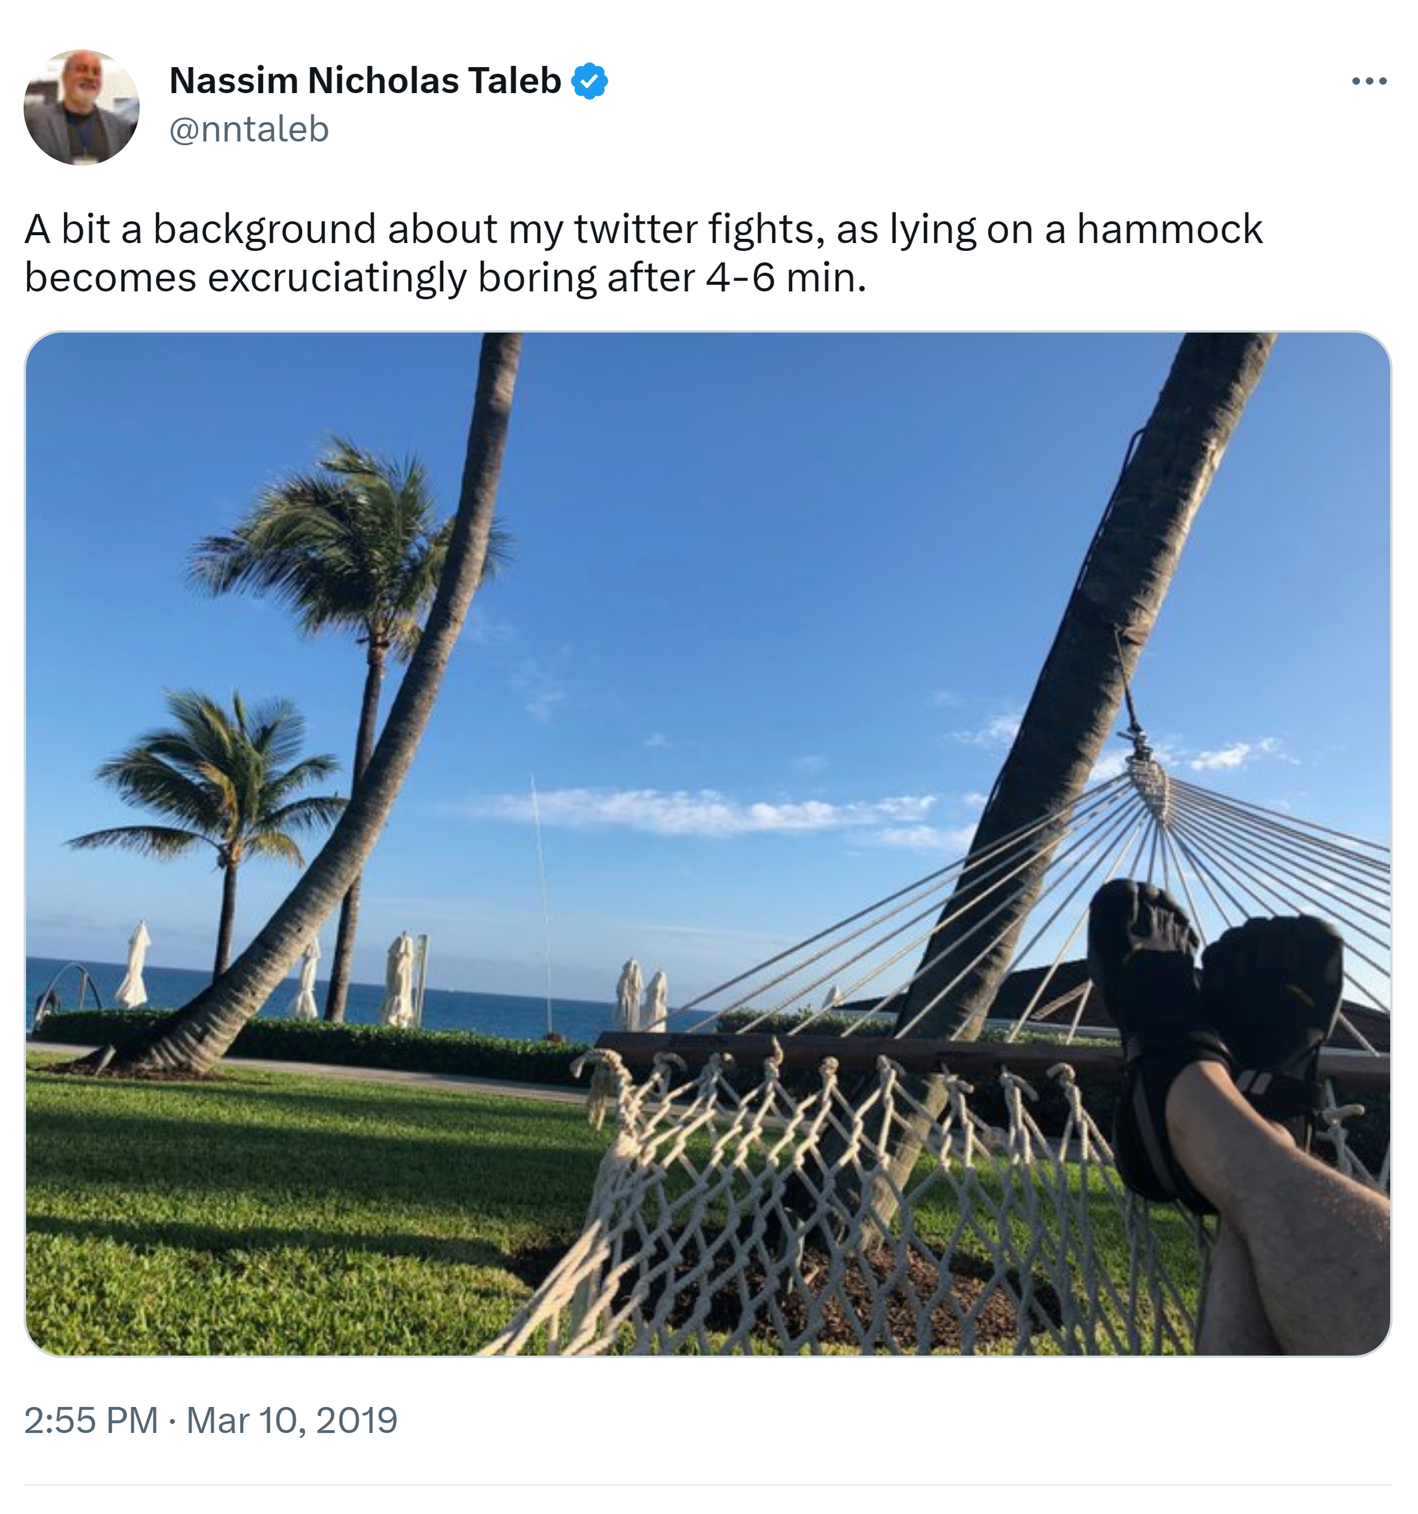Click the word "hammock" in the tweet
Viewport: 1418px width, 1514px height.
(1169, 229)
